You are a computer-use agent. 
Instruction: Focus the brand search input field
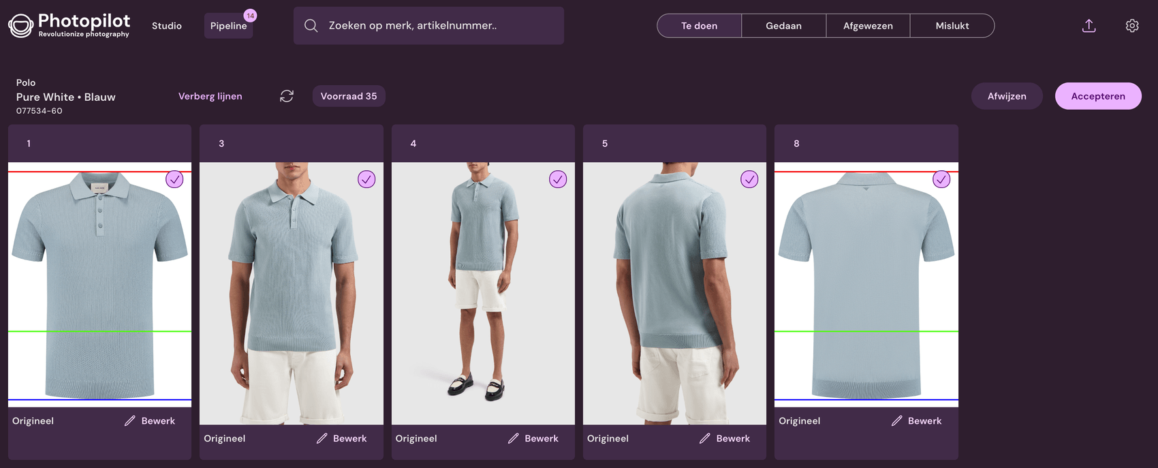point(436,26)
